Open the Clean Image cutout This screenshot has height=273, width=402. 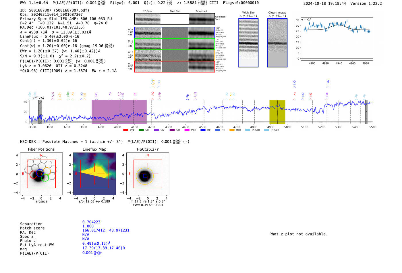(x=277, y=43)
